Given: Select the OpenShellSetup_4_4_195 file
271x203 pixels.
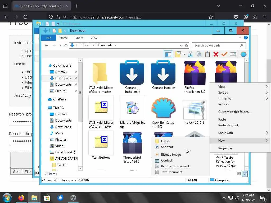Looking at the screenshot, I should [164, 112].
